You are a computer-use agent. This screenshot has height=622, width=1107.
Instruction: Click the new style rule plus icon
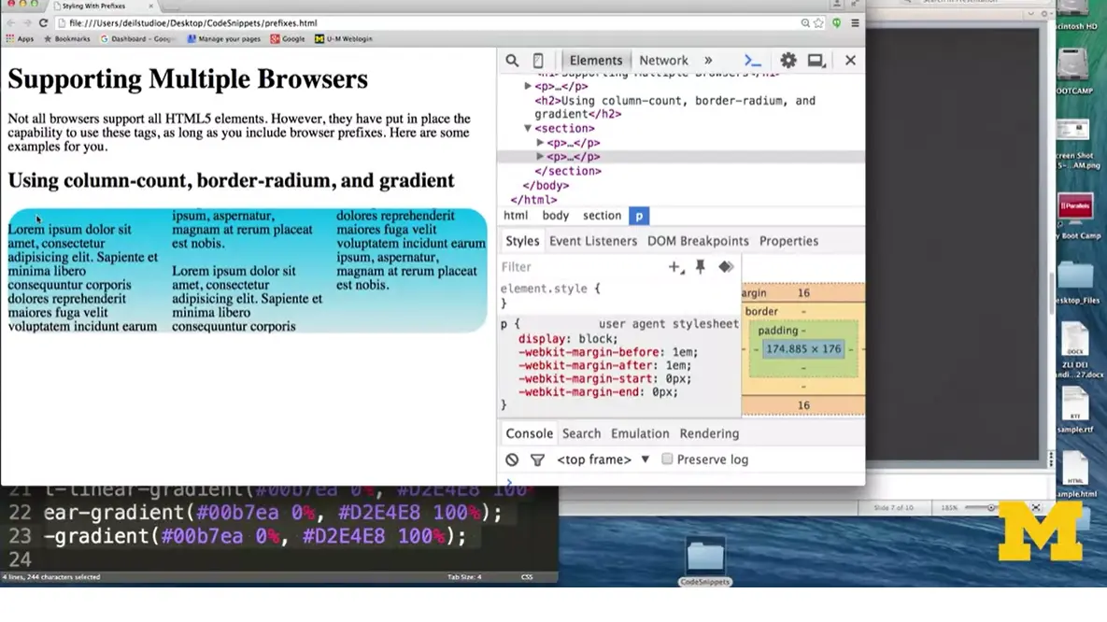[674, 267]
